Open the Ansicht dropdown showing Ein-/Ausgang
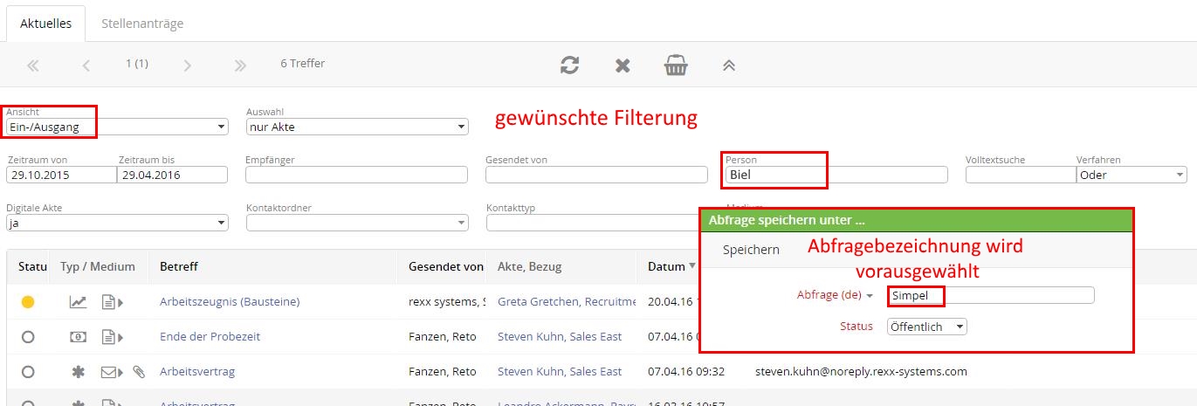Viewport: 1197px width, 406px height. (x=117, y=127)
